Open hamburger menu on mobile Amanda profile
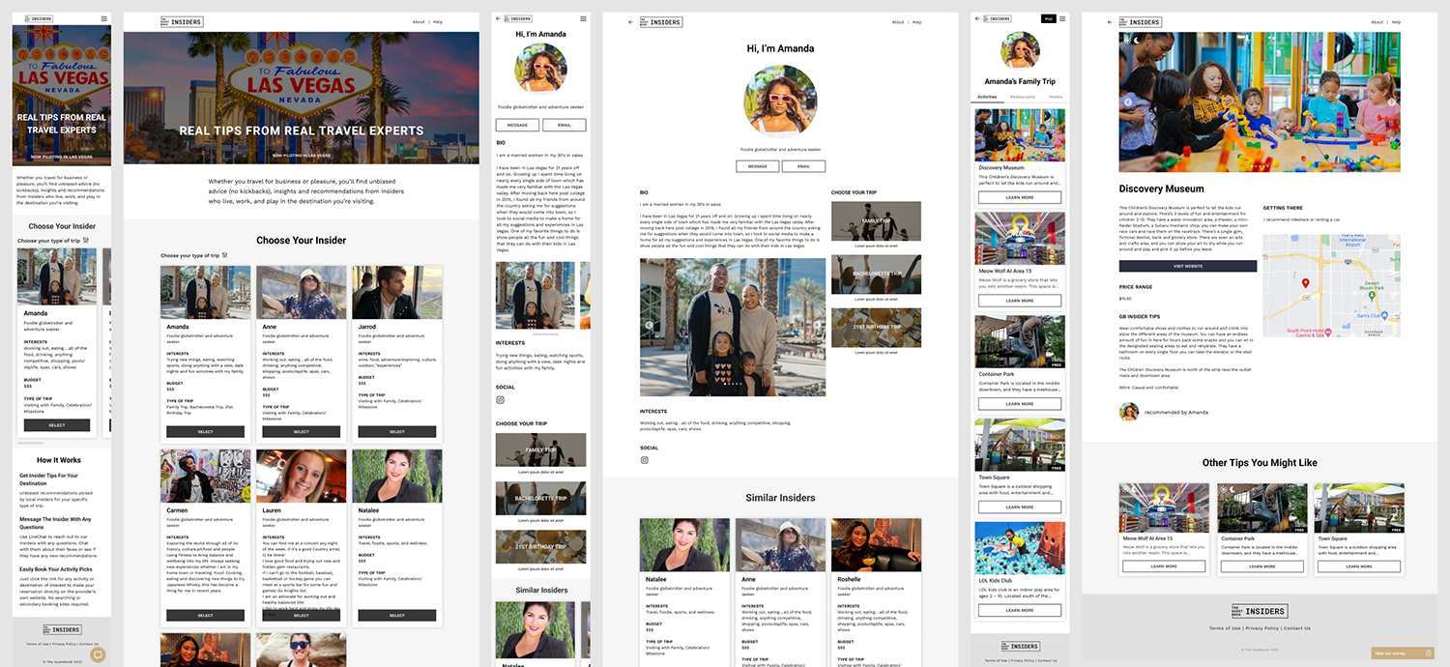The width and height of the screenshot is (1450, 667). 583,18
